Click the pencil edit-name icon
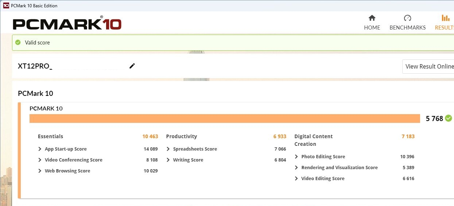The image size is (454, 206). (x=132, y=66)
